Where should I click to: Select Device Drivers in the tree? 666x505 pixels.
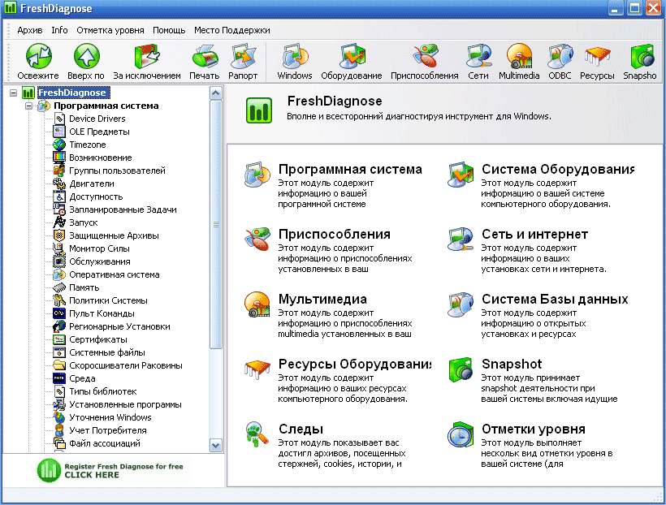97,119
